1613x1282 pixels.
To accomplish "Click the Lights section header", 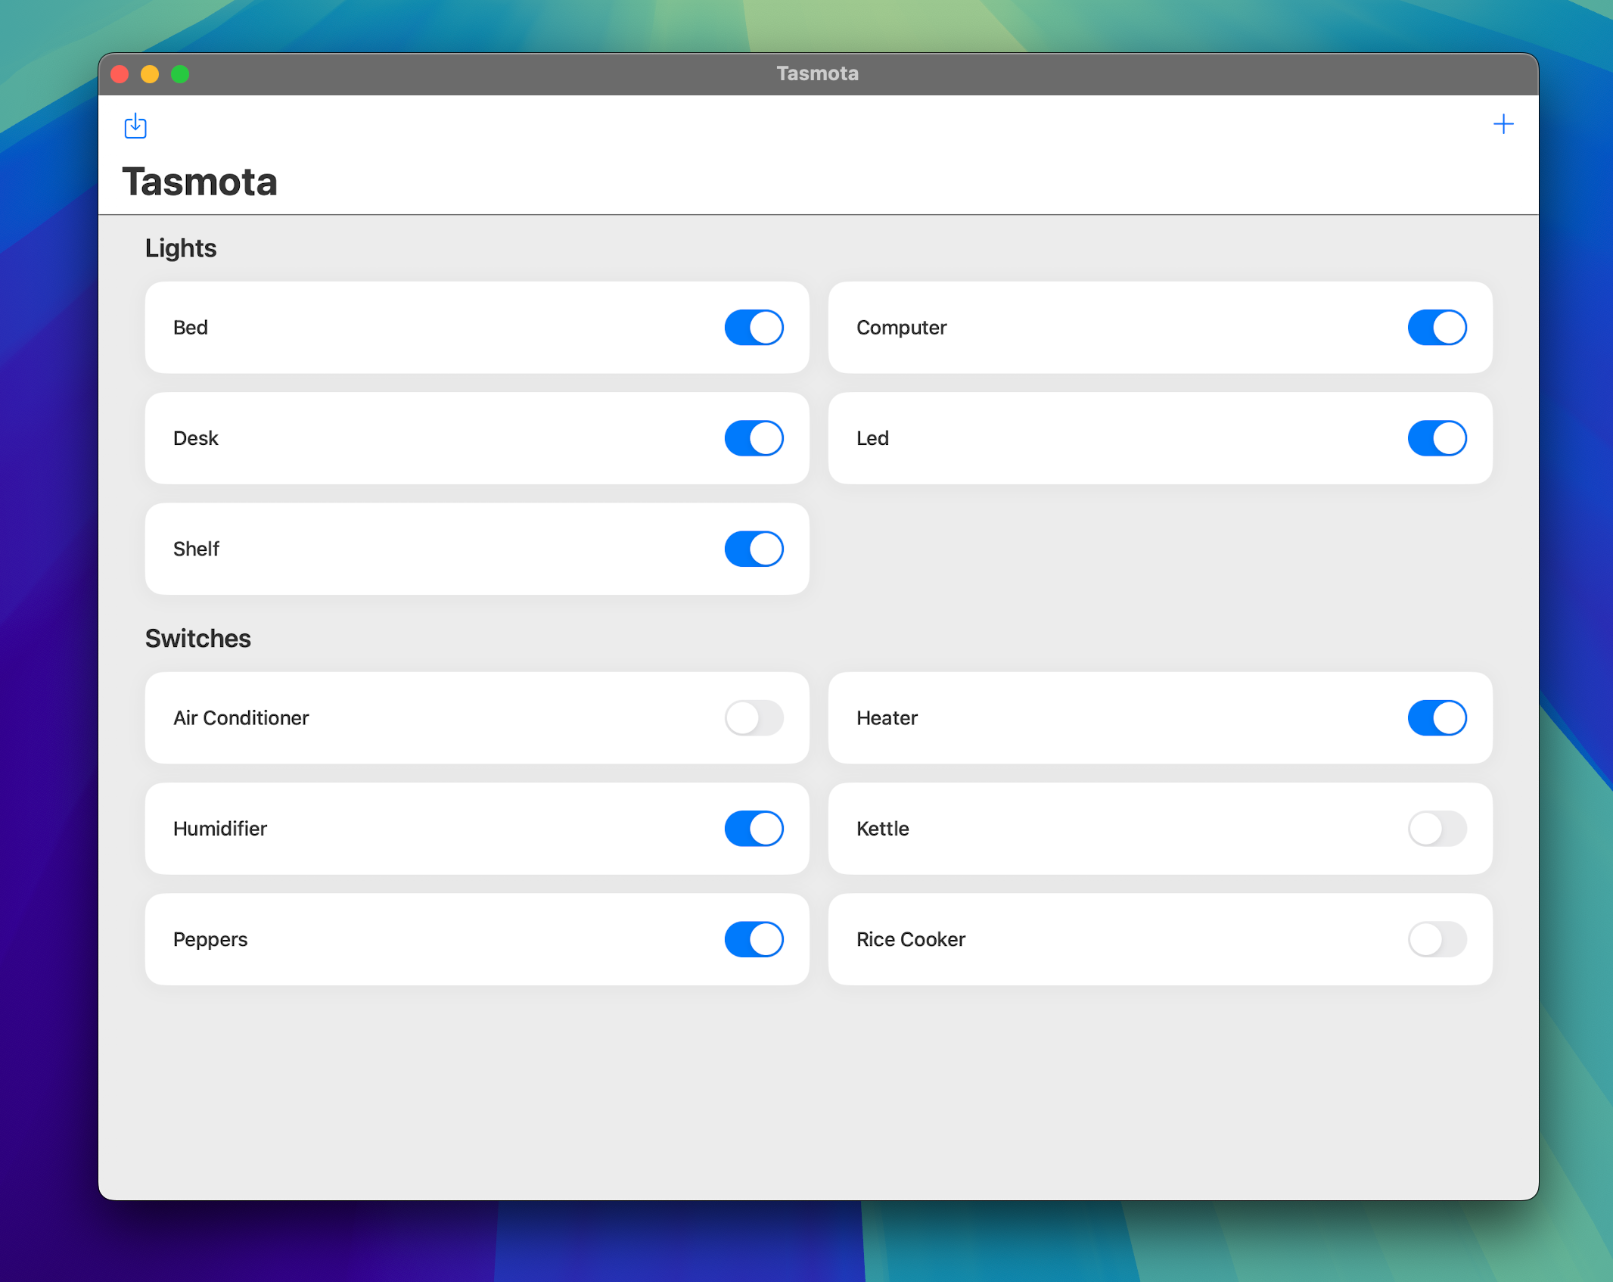I will 181,248.
